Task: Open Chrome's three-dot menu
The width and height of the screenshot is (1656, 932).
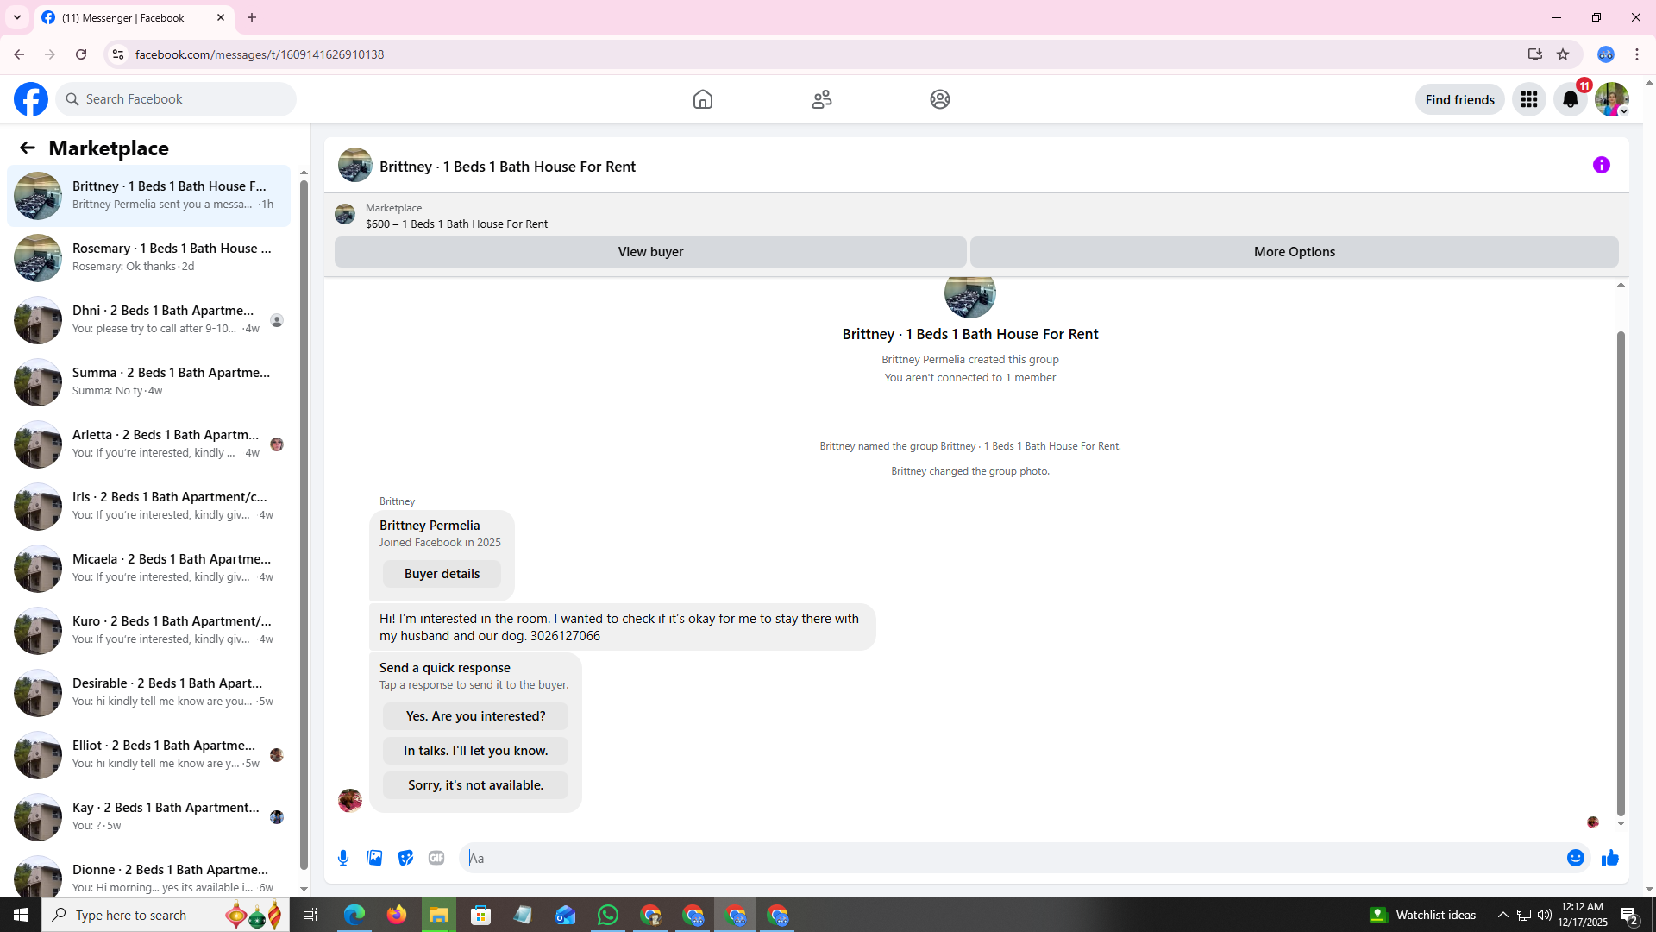Action: (1637, 54)
